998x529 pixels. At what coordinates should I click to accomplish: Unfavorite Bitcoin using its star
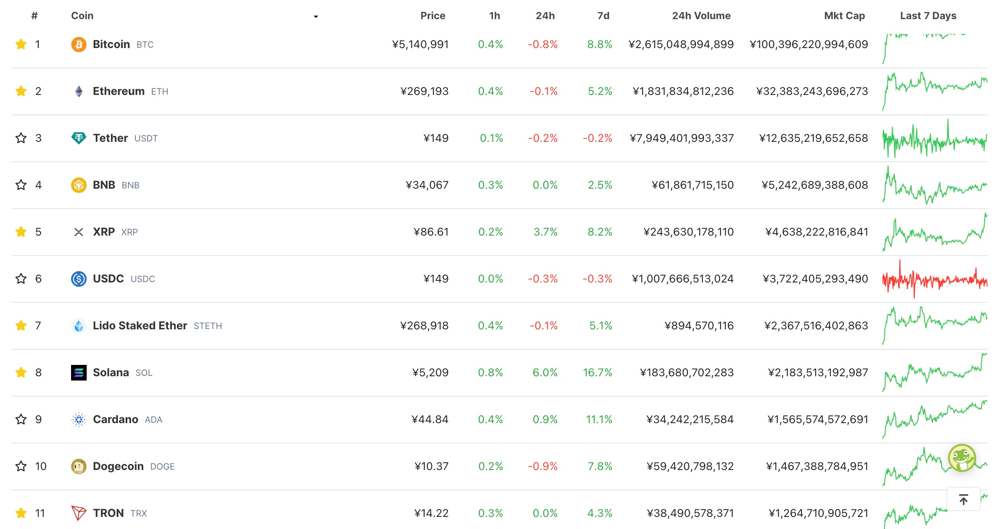(21, 44)
